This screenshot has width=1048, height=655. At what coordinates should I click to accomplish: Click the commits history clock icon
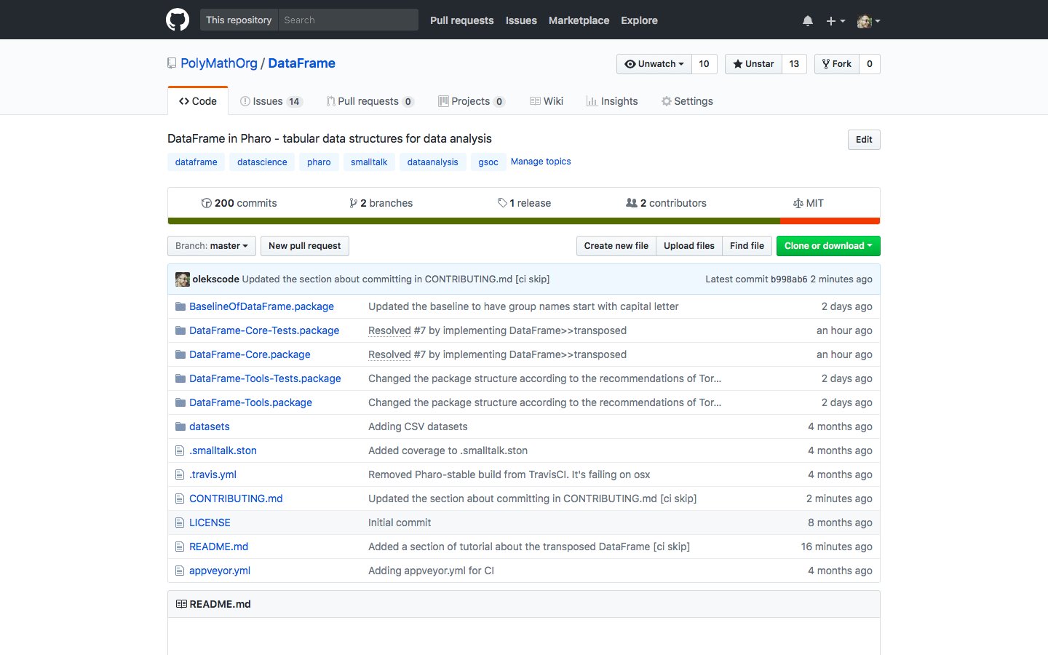(207, 203)
